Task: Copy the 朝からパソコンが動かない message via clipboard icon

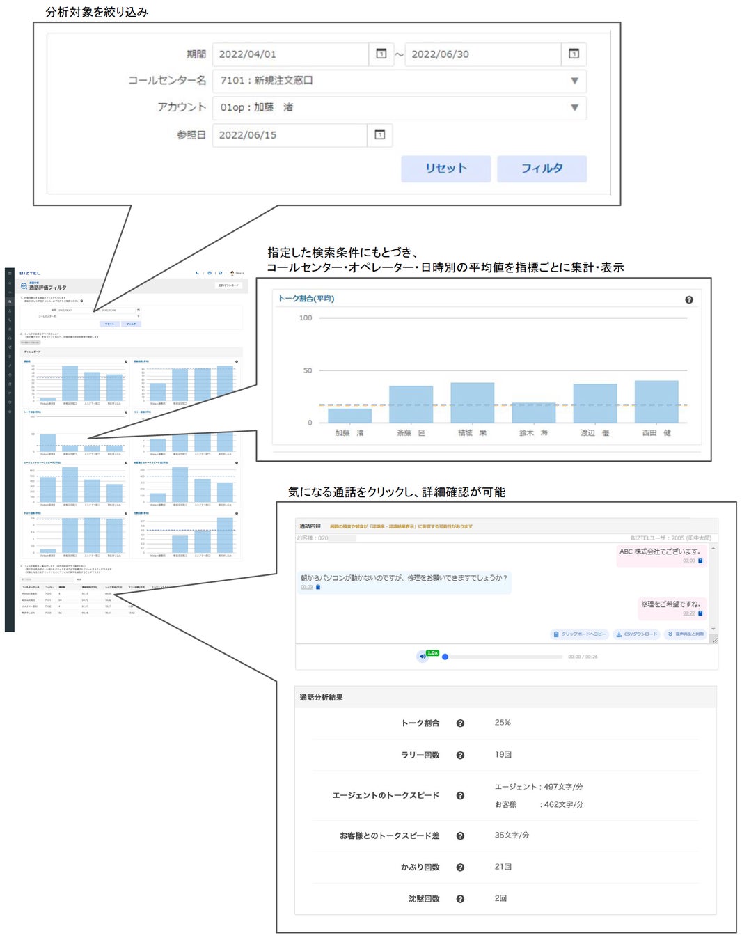Action: [318, 587]
